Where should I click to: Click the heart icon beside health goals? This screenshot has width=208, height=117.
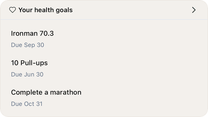(12, 10)
